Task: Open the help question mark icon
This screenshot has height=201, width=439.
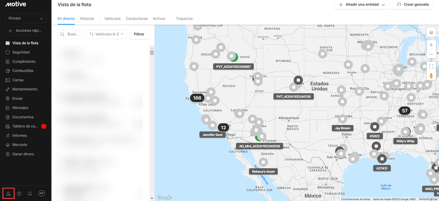Action: 19,193
